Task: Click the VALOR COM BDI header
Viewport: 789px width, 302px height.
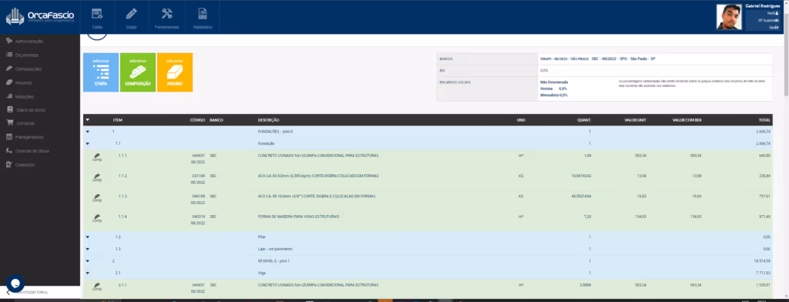Action: 687,120
